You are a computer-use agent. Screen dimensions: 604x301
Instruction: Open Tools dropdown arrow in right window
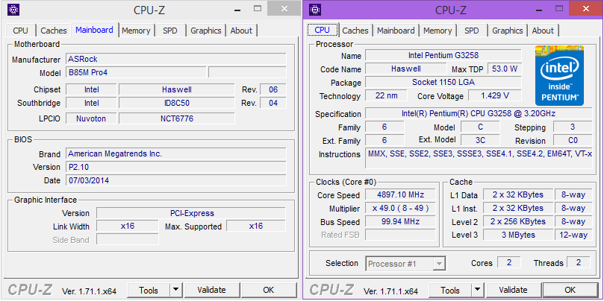tap(477, 290)
